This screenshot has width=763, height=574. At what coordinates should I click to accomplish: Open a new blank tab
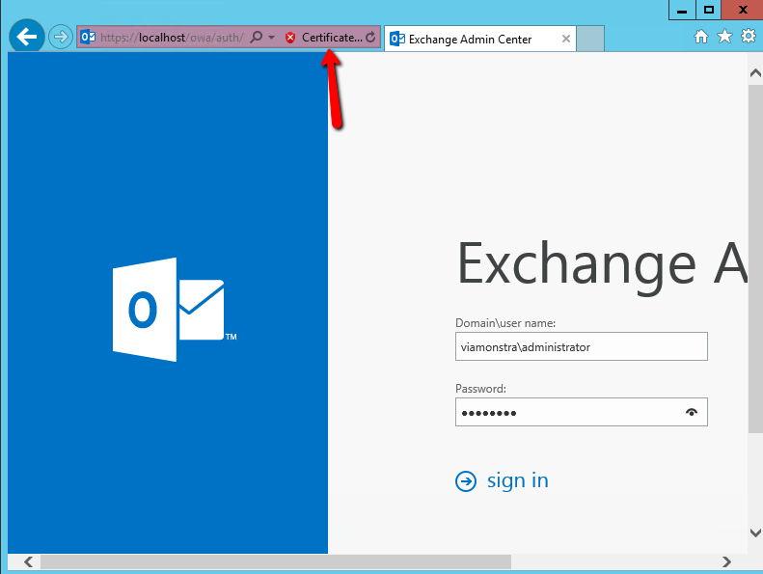[590, 40]
